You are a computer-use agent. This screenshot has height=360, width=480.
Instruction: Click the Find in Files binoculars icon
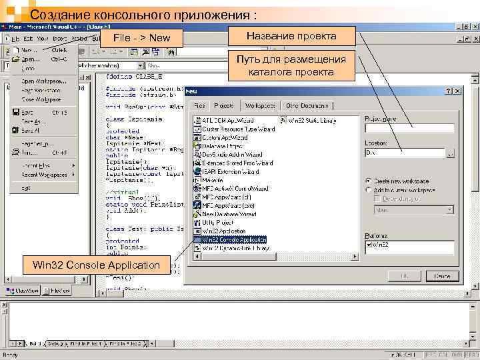click(171, 52)
